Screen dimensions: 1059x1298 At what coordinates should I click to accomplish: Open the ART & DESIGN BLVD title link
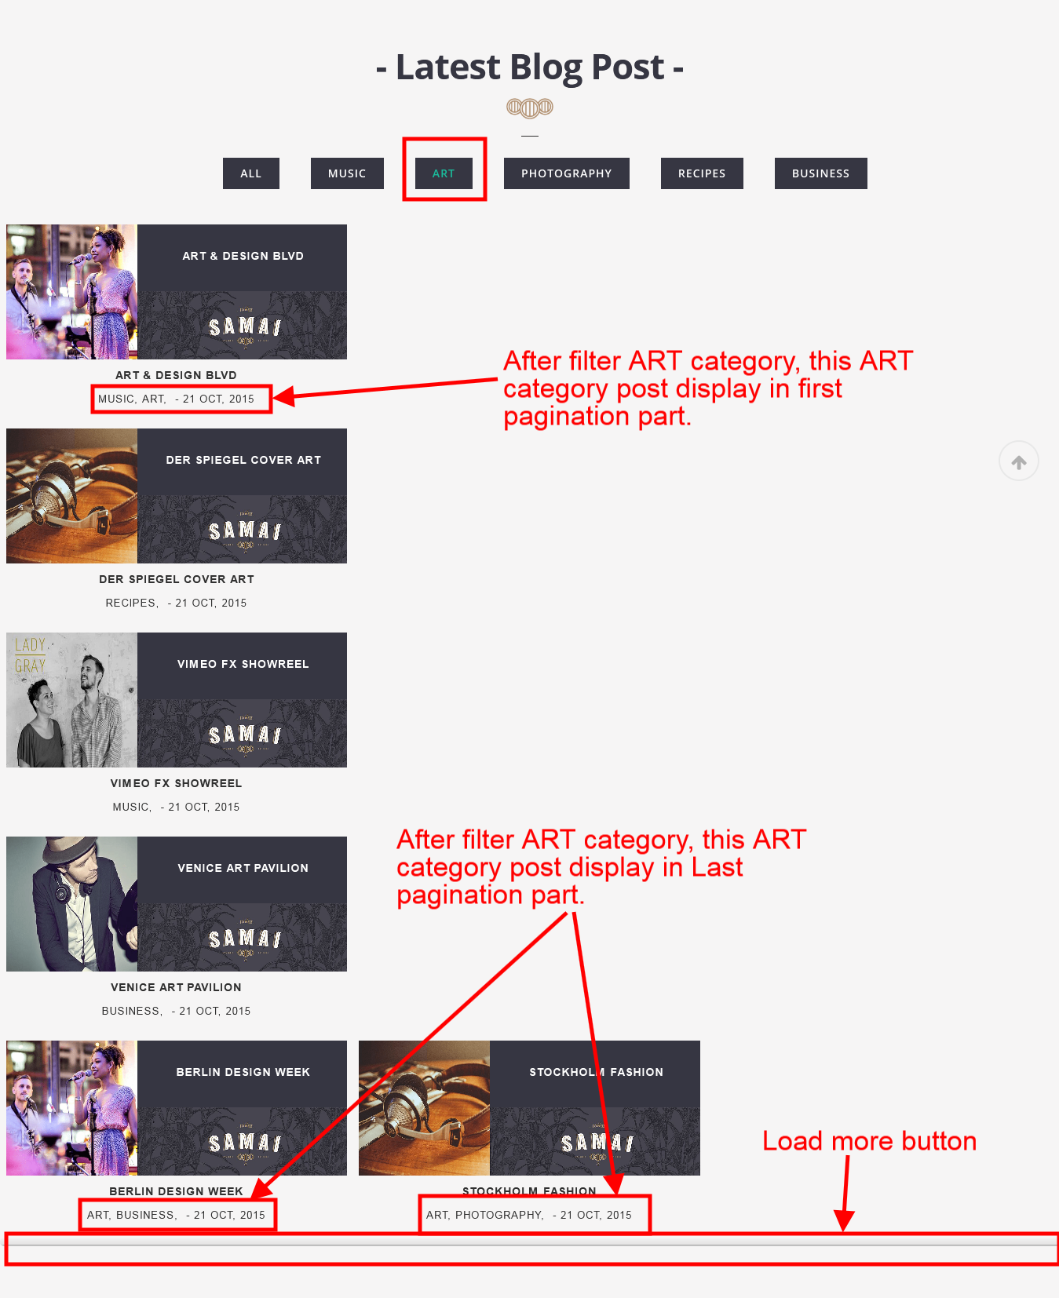(x=176, y=375)
